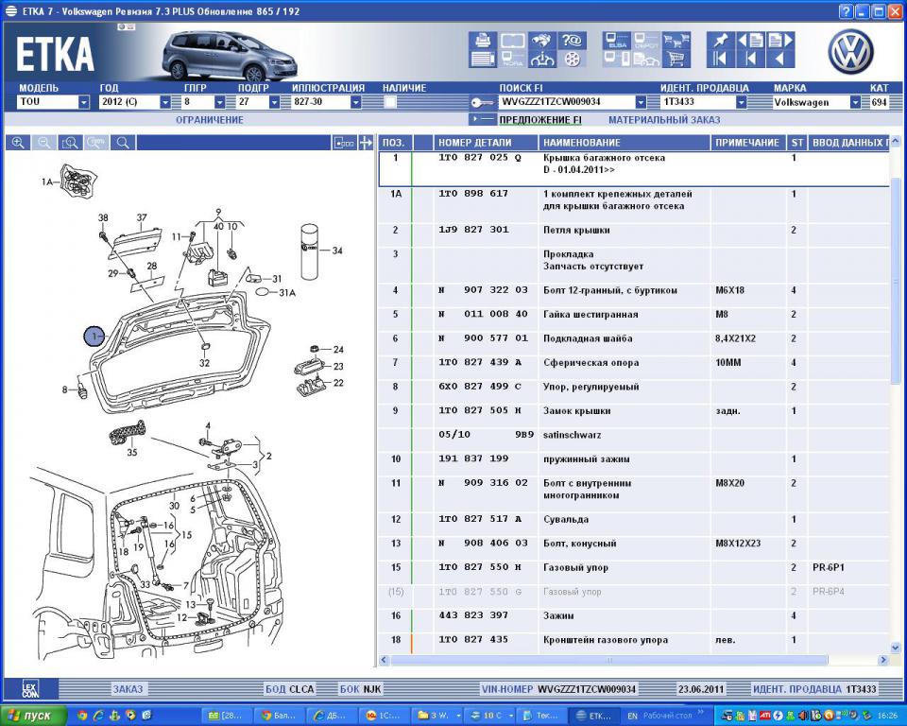This screenshot has height=726, width=907.
Task: Click the ПРИМЕЧАНИЕ column header
Action: pyautogui.click(x=748, y=143)
